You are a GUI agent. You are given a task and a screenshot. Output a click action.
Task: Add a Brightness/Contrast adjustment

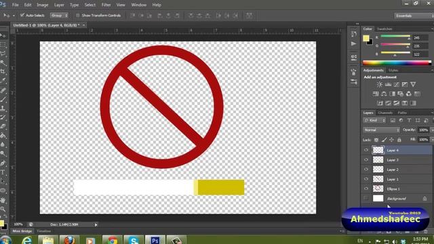[380, 84]
